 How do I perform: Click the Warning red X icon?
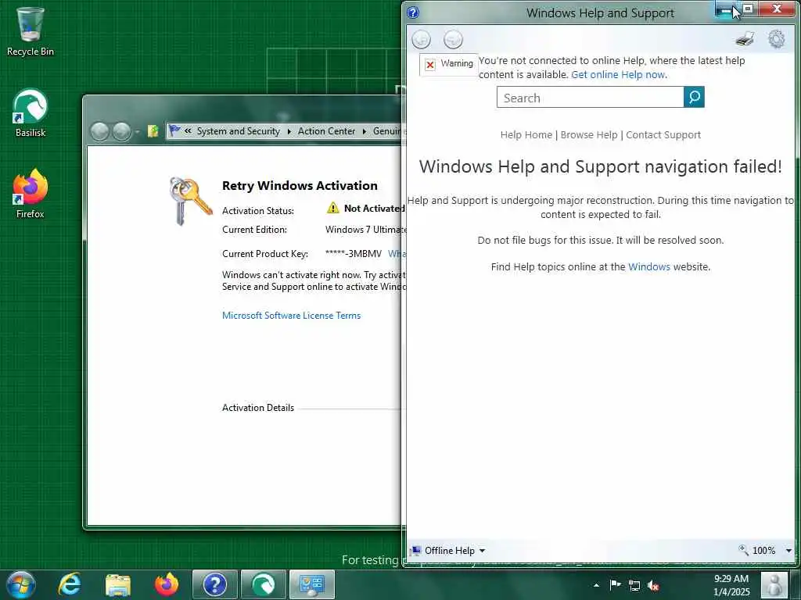tap(430, 64)
